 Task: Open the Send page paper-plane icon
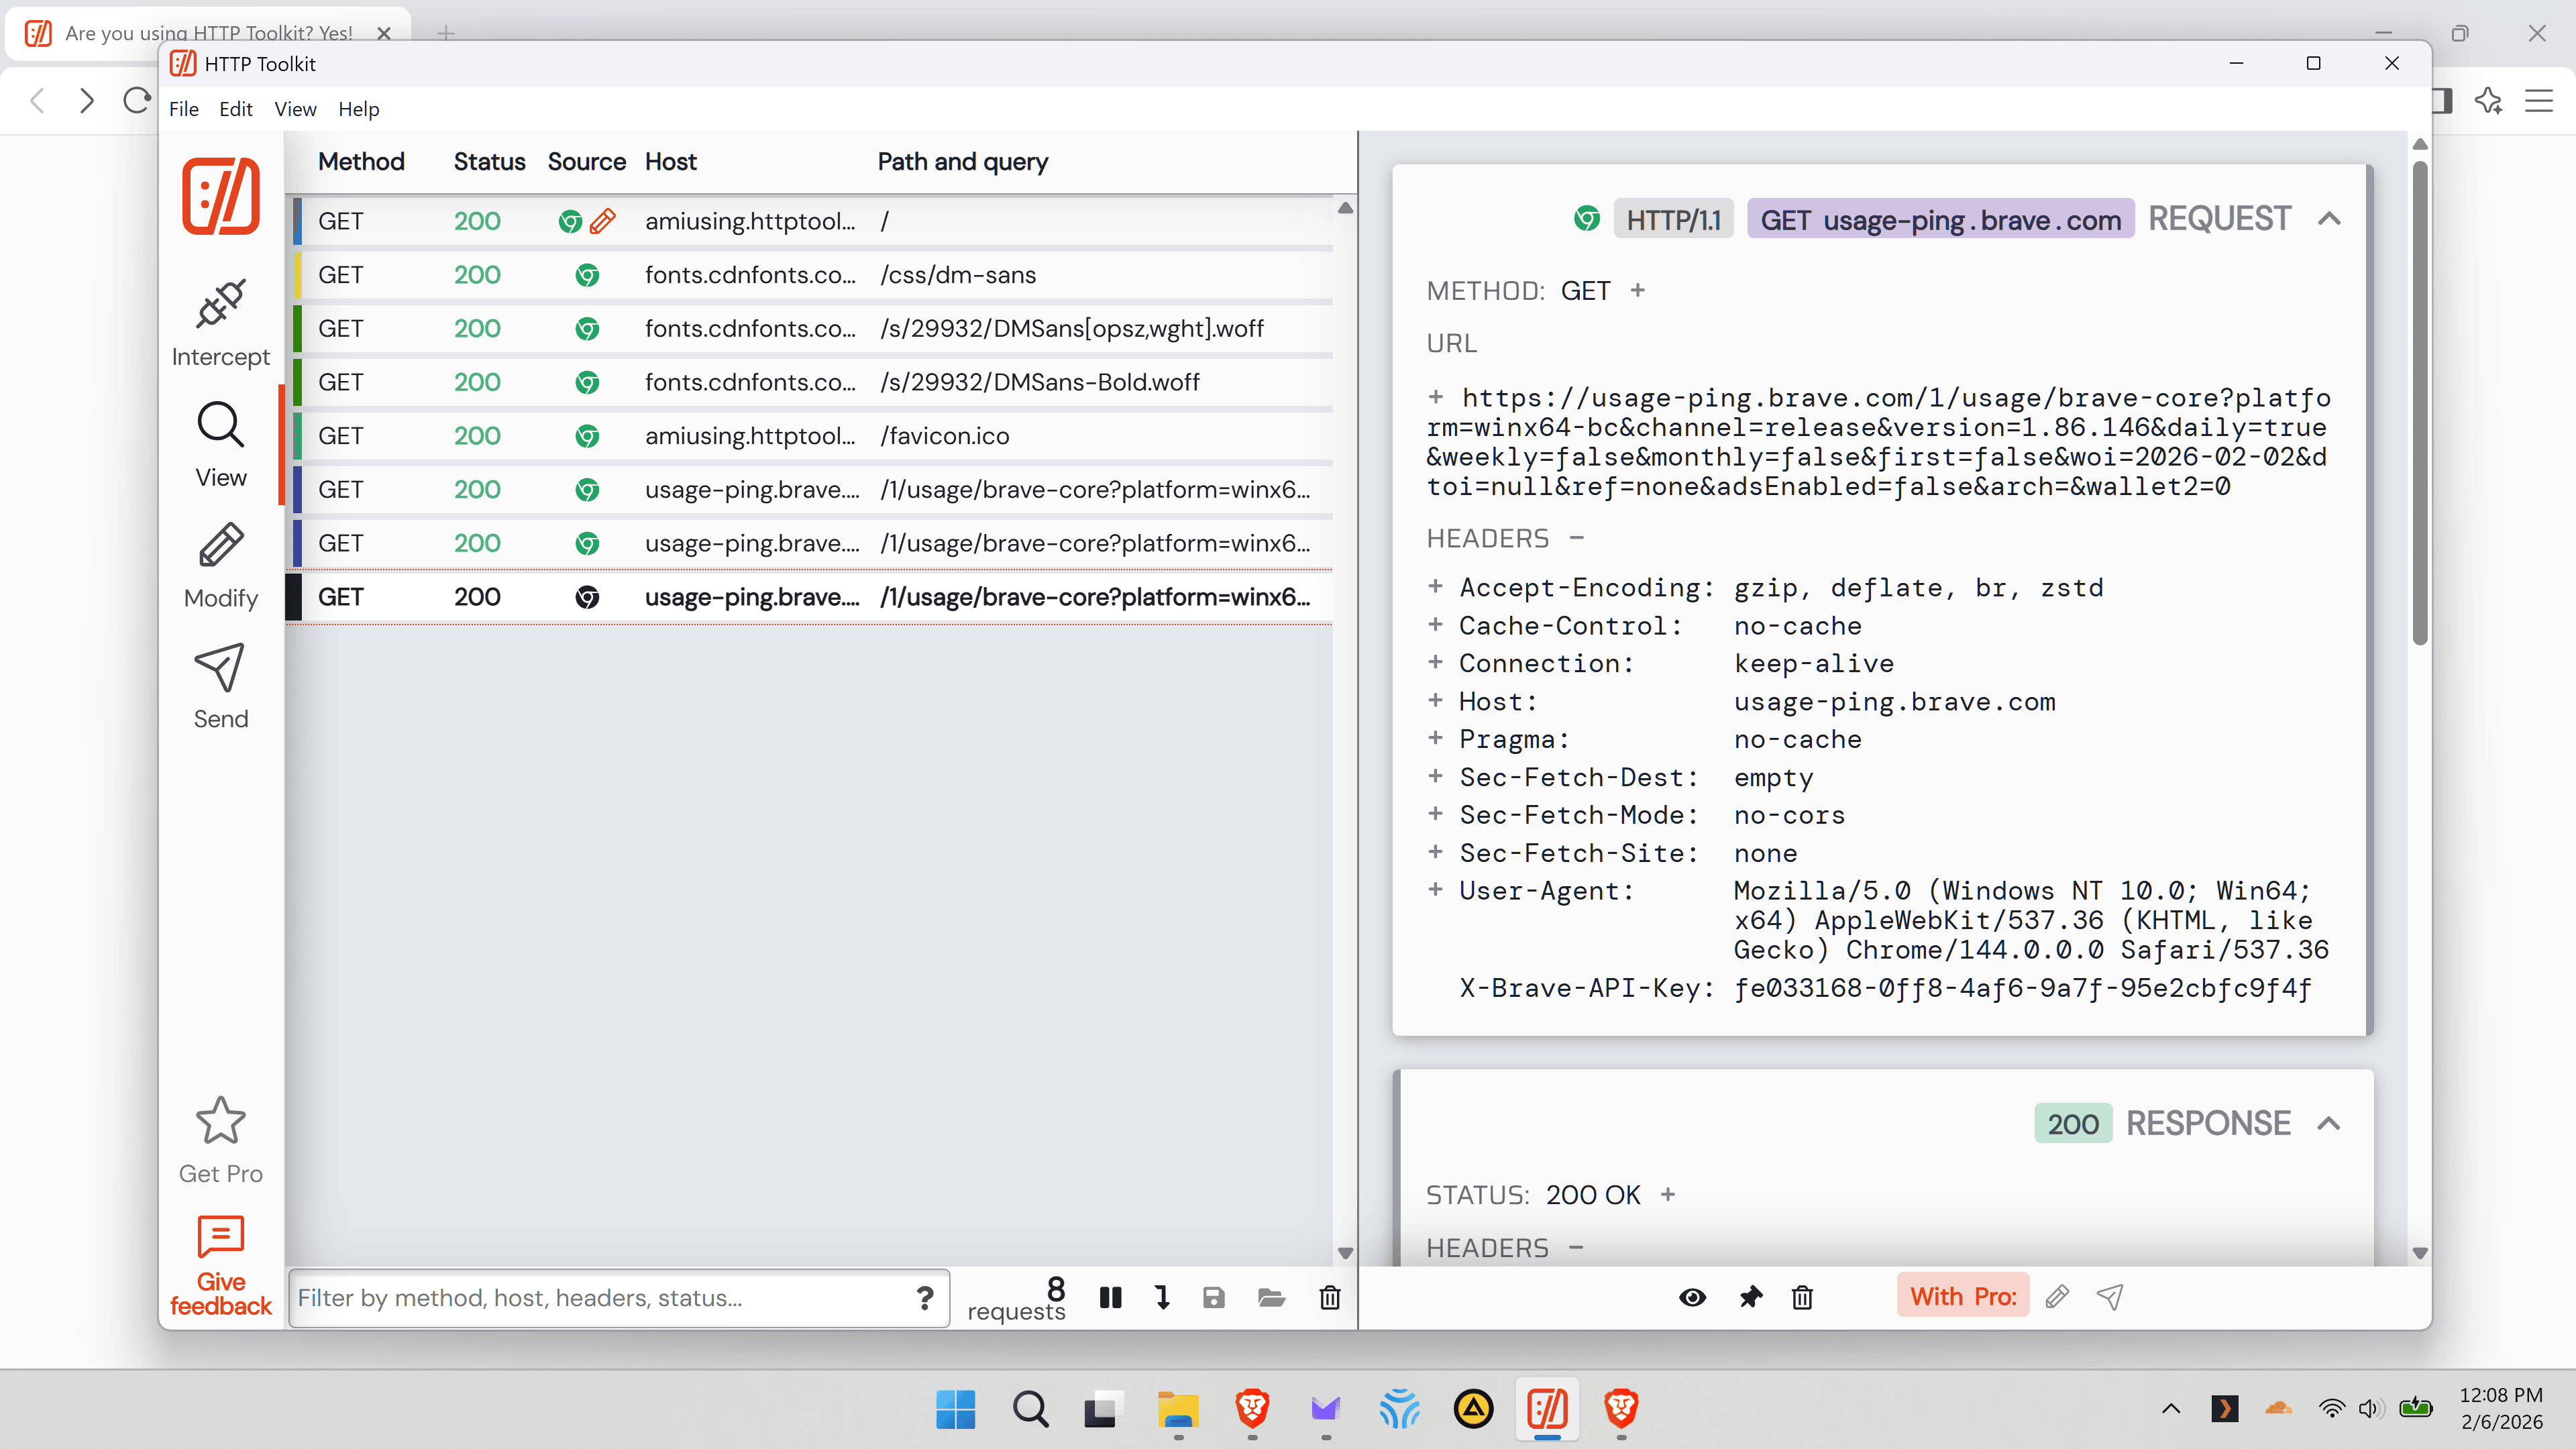(x=220, y=667)
